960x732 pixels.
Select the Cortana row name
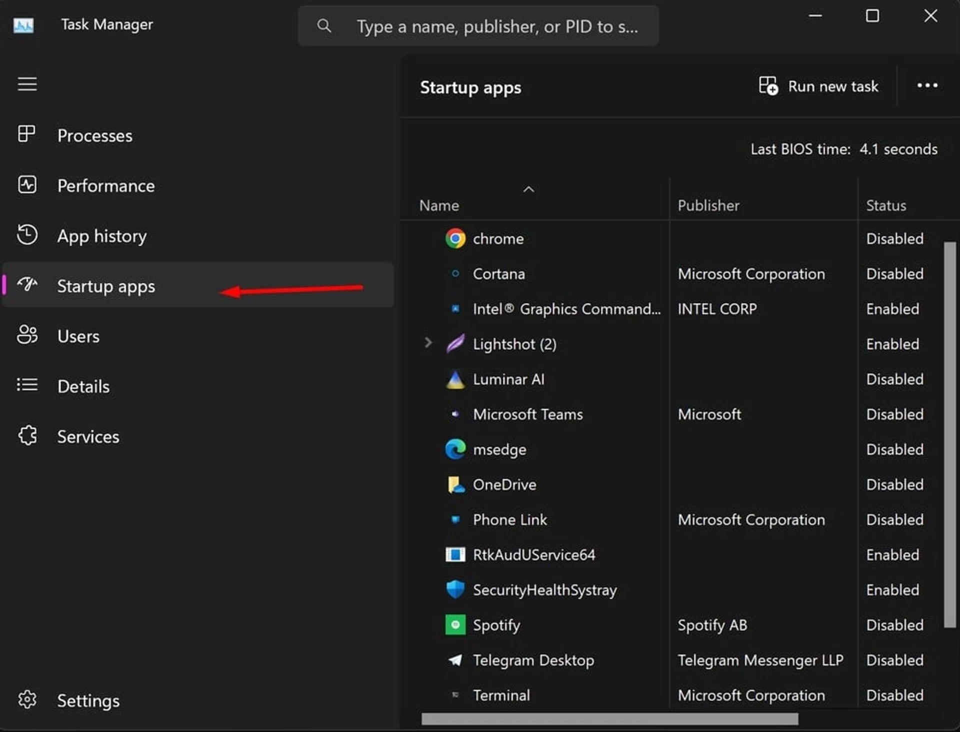499,274
